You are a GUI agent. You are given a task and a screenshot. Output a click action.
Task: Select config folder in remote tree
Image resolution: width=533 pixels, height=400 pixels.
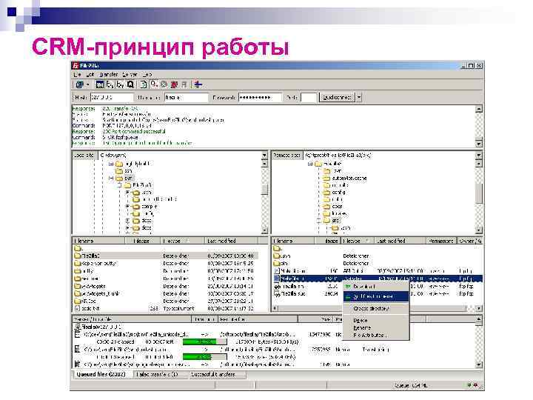pyautogui.click(x=334, y=193)
